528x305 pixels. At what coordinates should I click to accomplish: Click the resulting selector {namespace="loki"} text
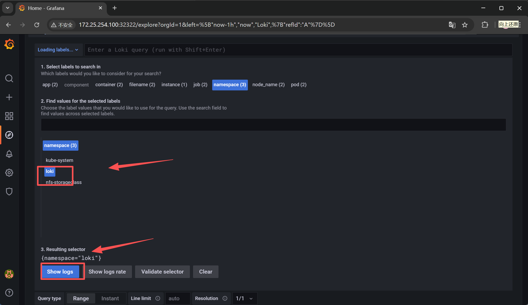point(71,258)
